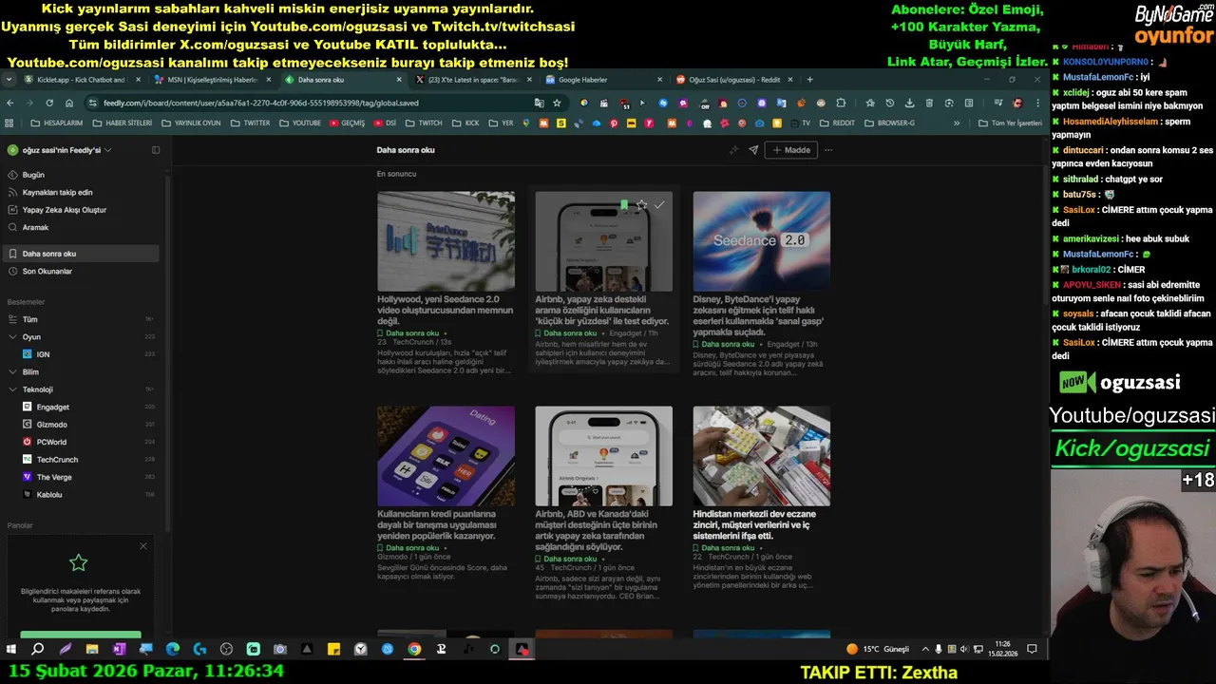The width and height of the screenshot is (1216, 684).
Task: Close the Panolar tip card
Action: (143, 546)
